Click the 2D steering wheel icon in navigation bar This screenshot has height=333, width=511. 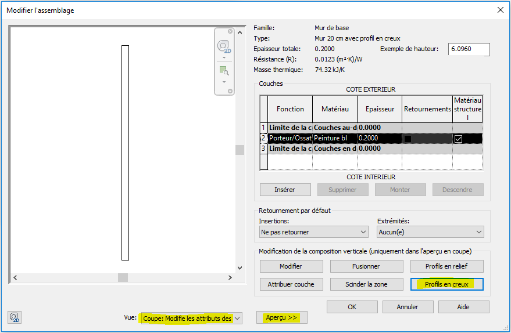[x=223, y=46]
